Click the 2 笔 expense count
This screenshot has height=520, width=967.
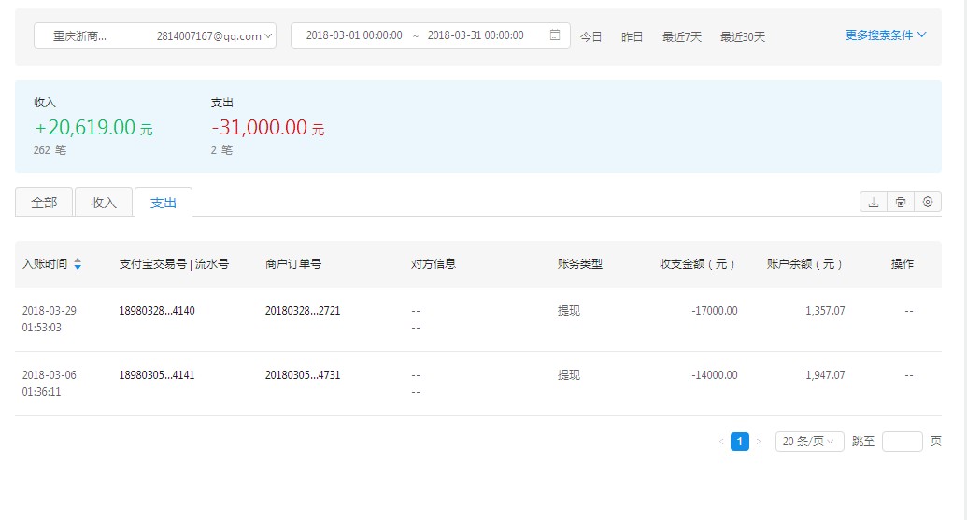tap(221, 149)
